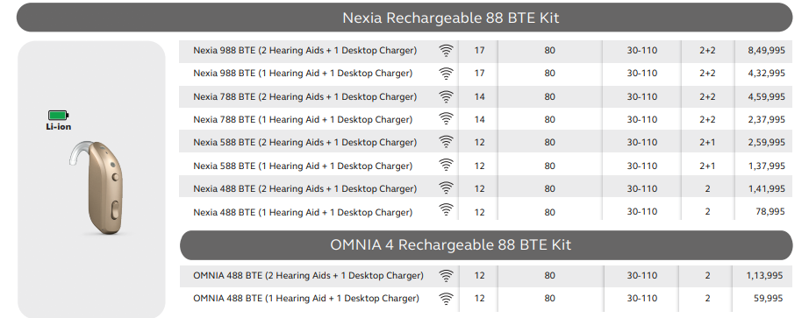Select the Nexia Rechargeable 88 BTE Kit header
Screen dimensions: 809x318
coord(404,18)
